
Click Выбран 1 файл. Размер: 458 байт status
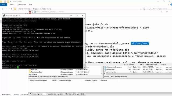[x=116, y=77]
